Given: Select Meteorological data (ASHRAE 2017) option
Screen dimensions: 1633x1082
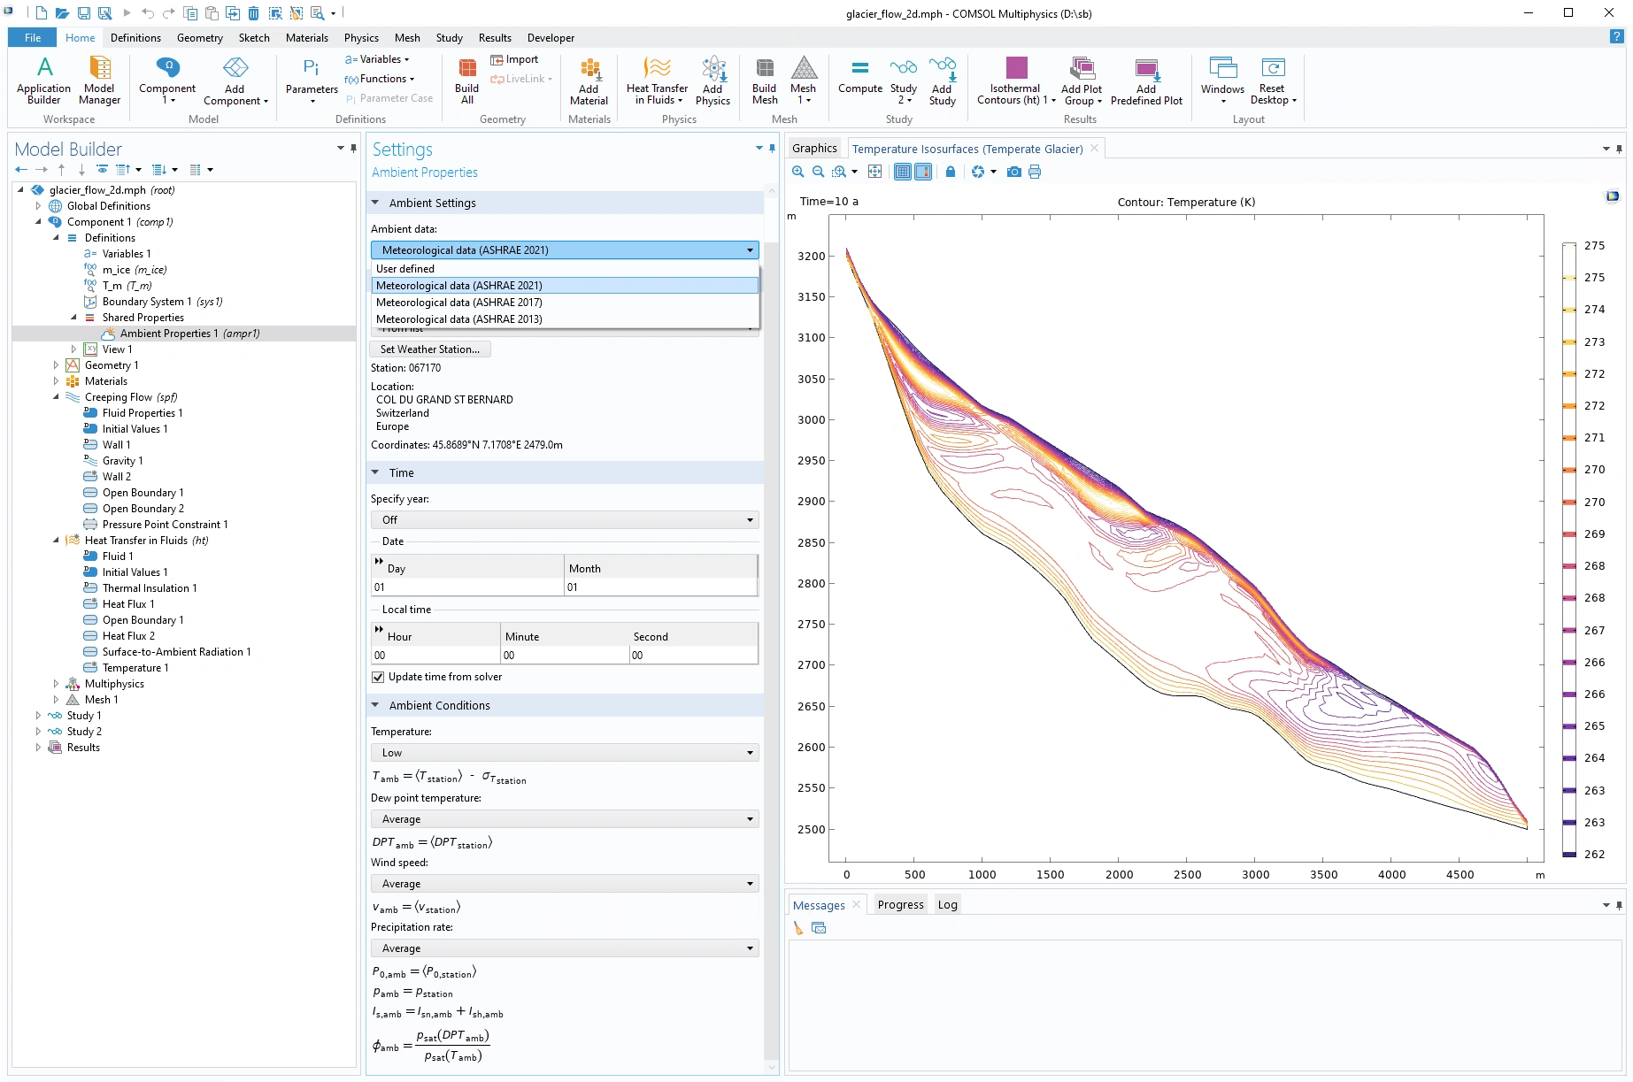Looking at the screenshot, I should click(x=458, y=303).
